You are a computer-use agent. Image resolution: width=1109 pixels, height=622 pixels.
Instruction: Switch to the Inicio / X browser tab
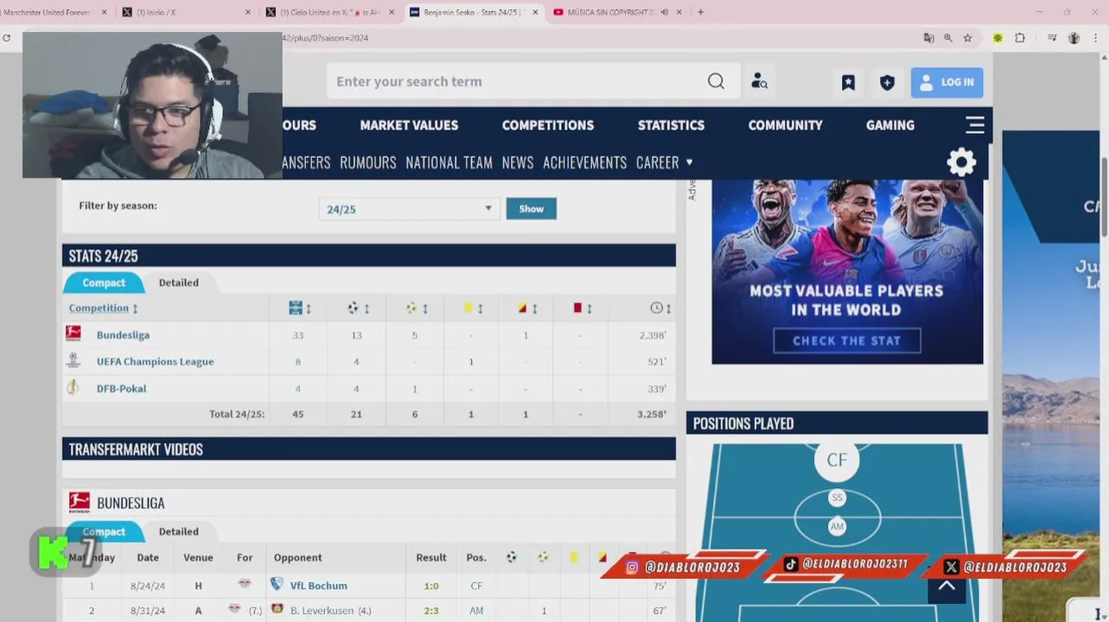coord(186,12)
